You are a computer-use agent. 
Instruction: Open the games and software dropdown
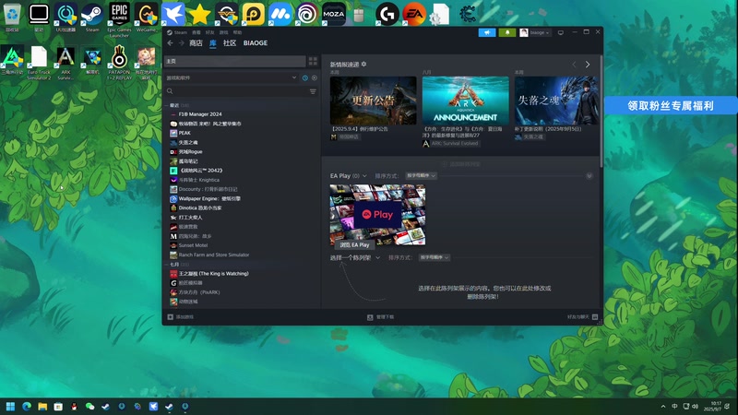pos(232,77)
